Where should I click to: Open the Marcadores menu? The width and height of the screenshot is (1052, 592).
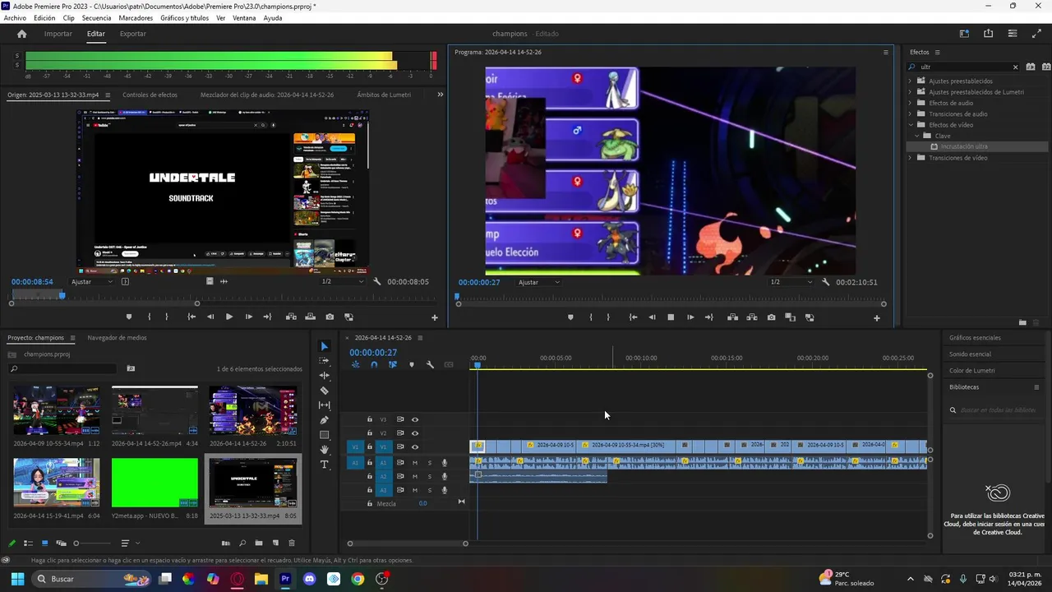(x=136, y=18)
